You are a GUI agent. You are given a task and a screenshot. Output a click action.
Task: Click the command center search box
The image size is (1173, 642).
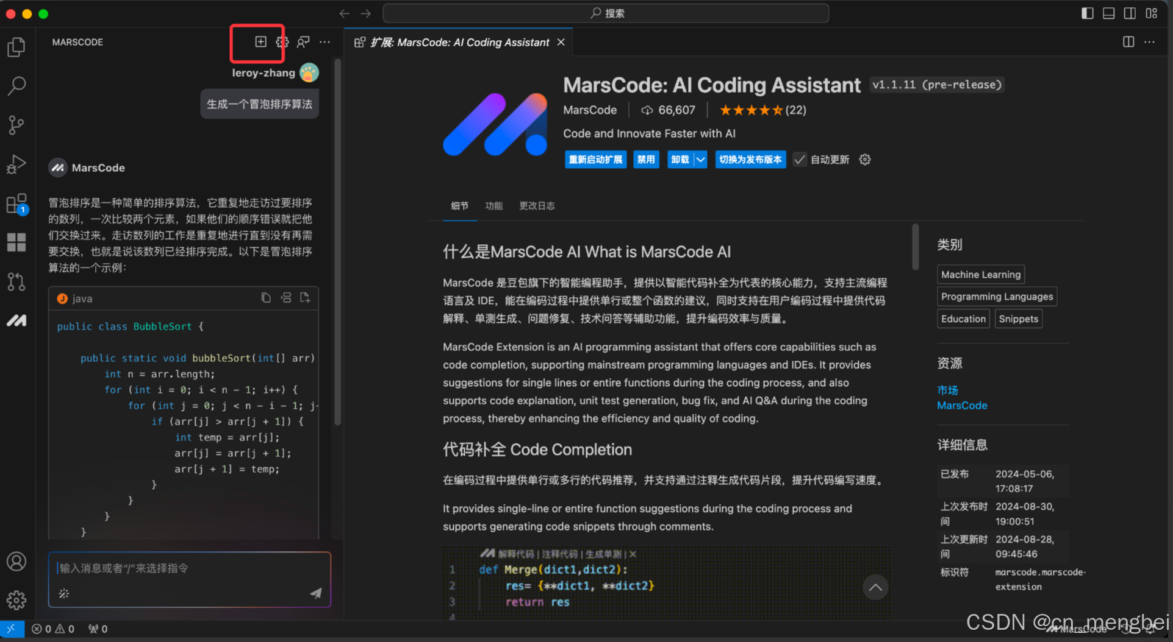tap(606, 13)
